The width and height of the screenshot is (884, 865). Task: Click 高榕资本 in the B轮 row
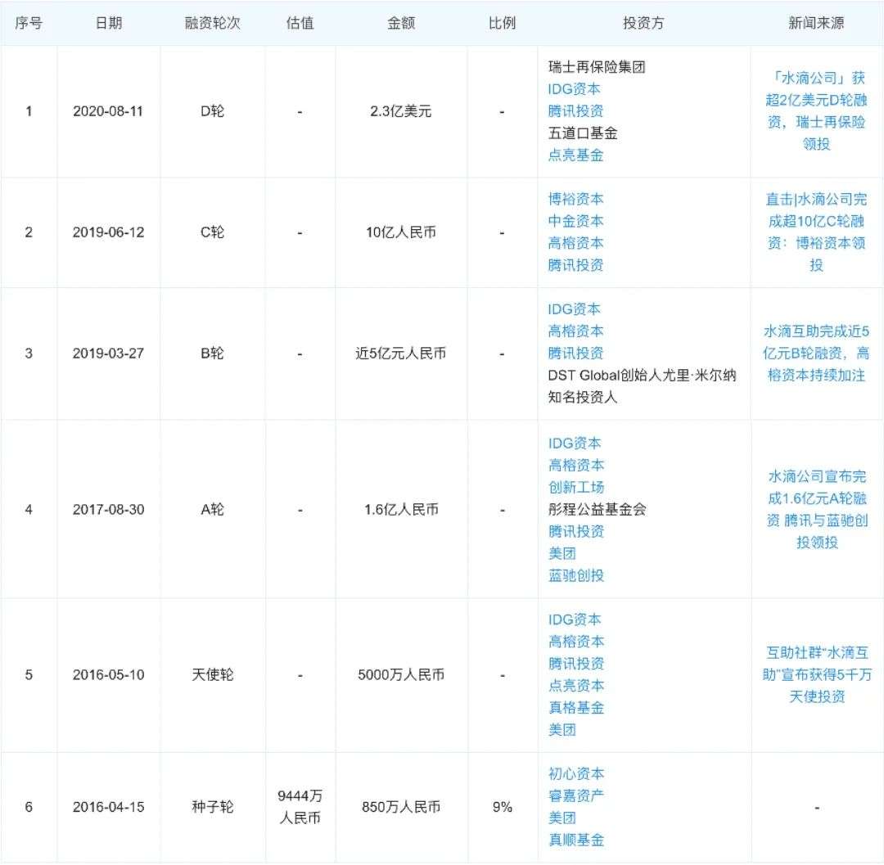pos(575,331)
